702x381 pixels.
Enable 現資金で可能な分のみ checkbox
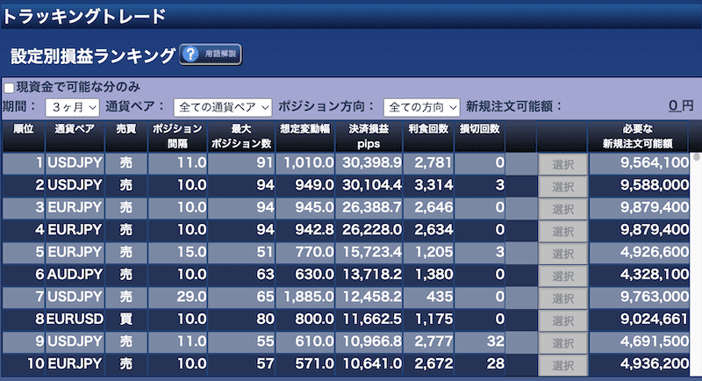[x=9, y=87]
